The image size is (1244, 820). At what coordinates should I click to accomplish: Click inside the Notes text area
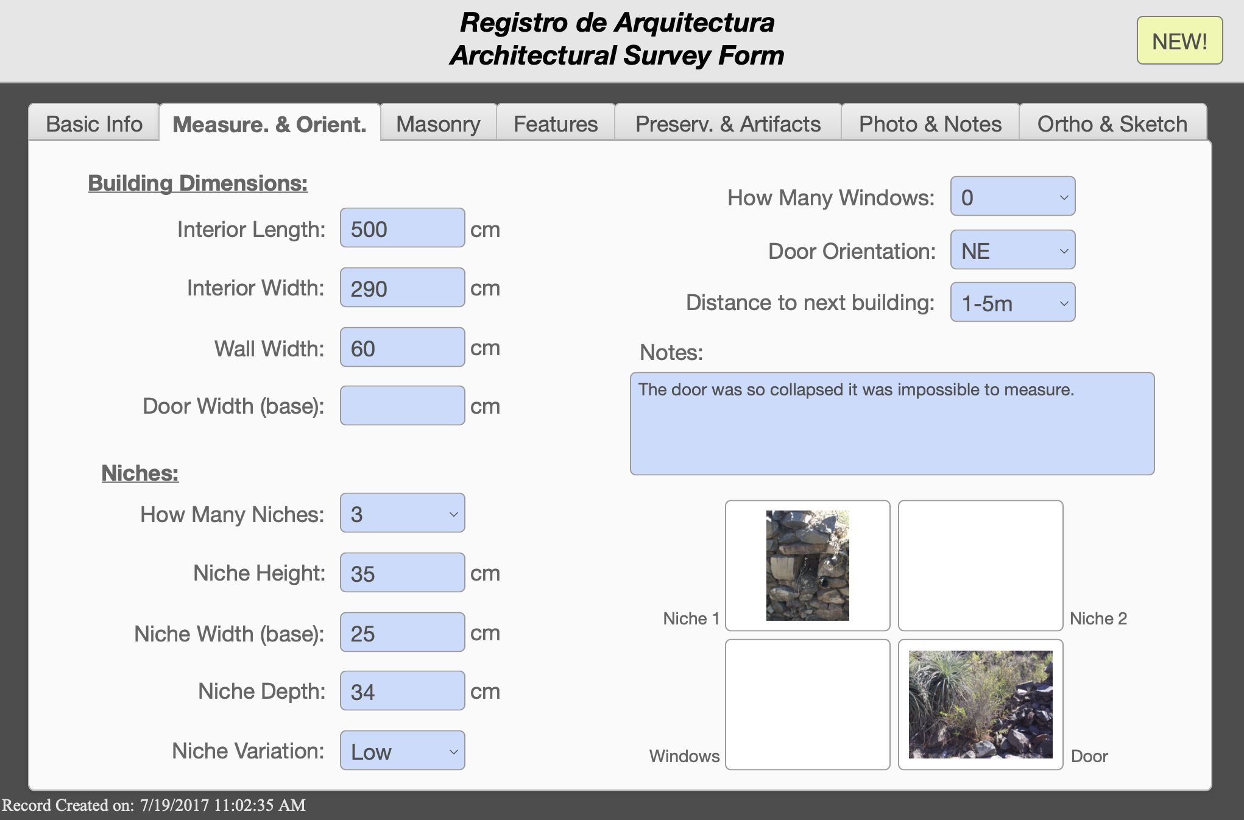892,424
